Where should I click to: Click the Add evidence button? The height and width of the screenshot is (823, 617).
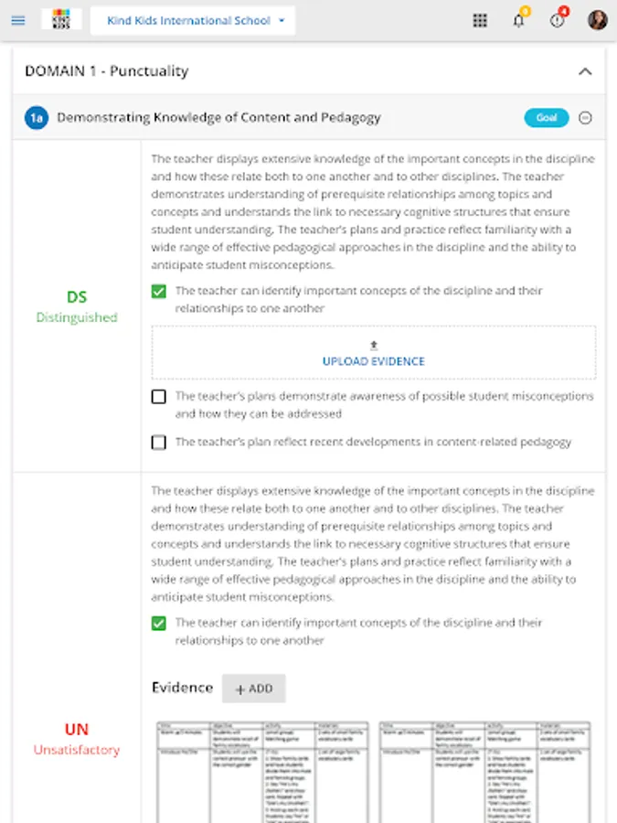point(253,689)
